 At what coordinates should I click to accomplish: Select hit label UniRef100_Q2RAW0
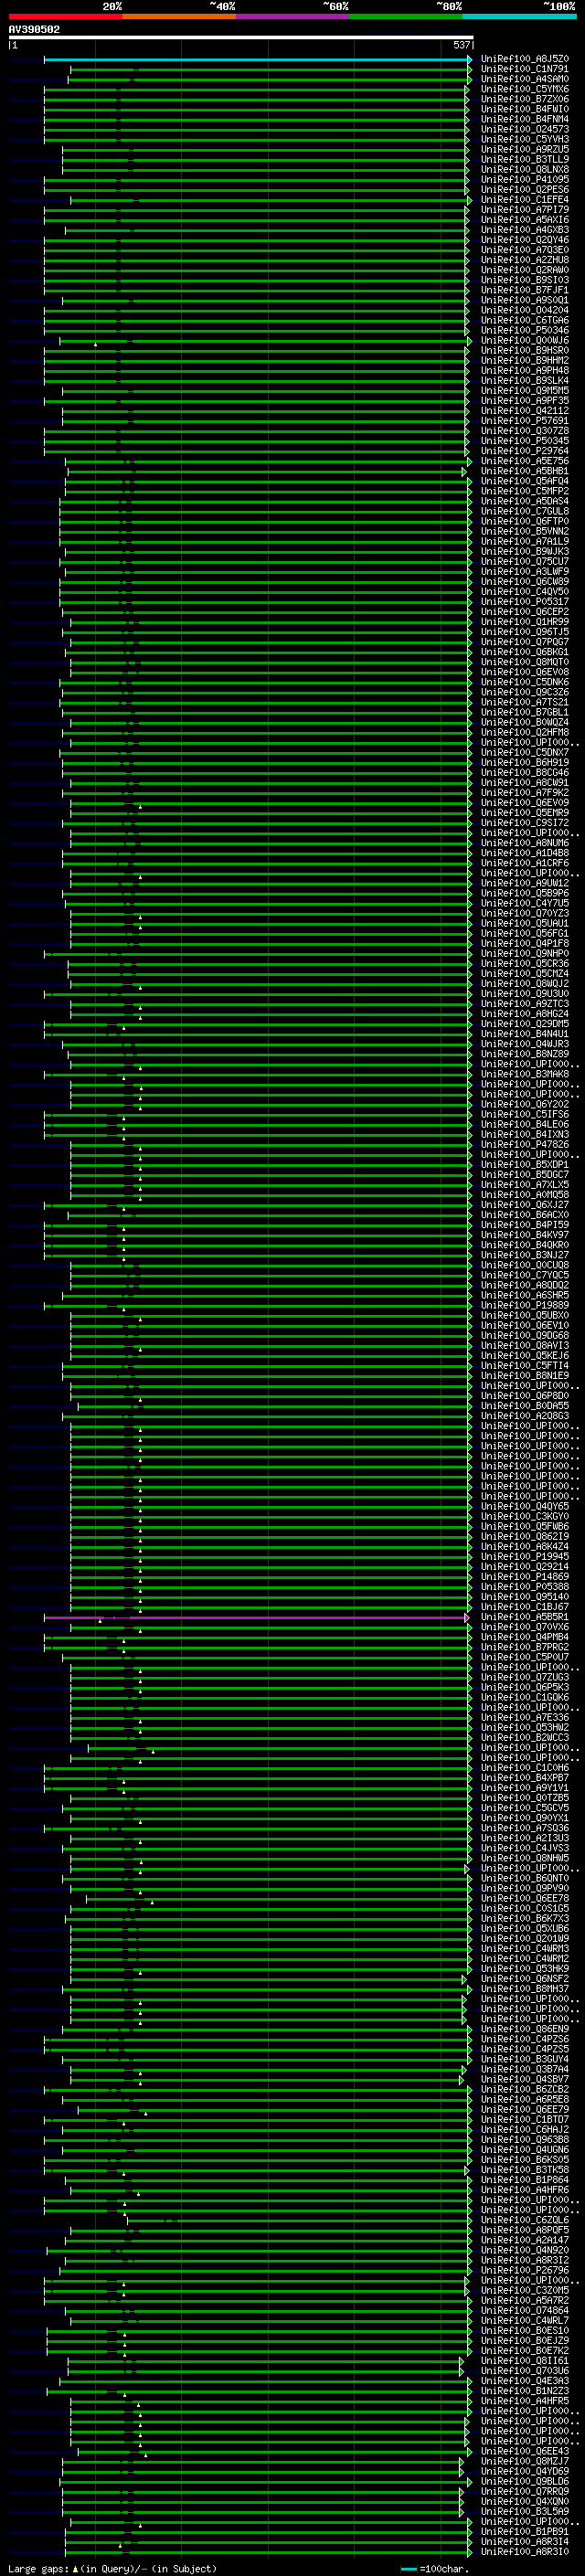(x=525, y=270)
